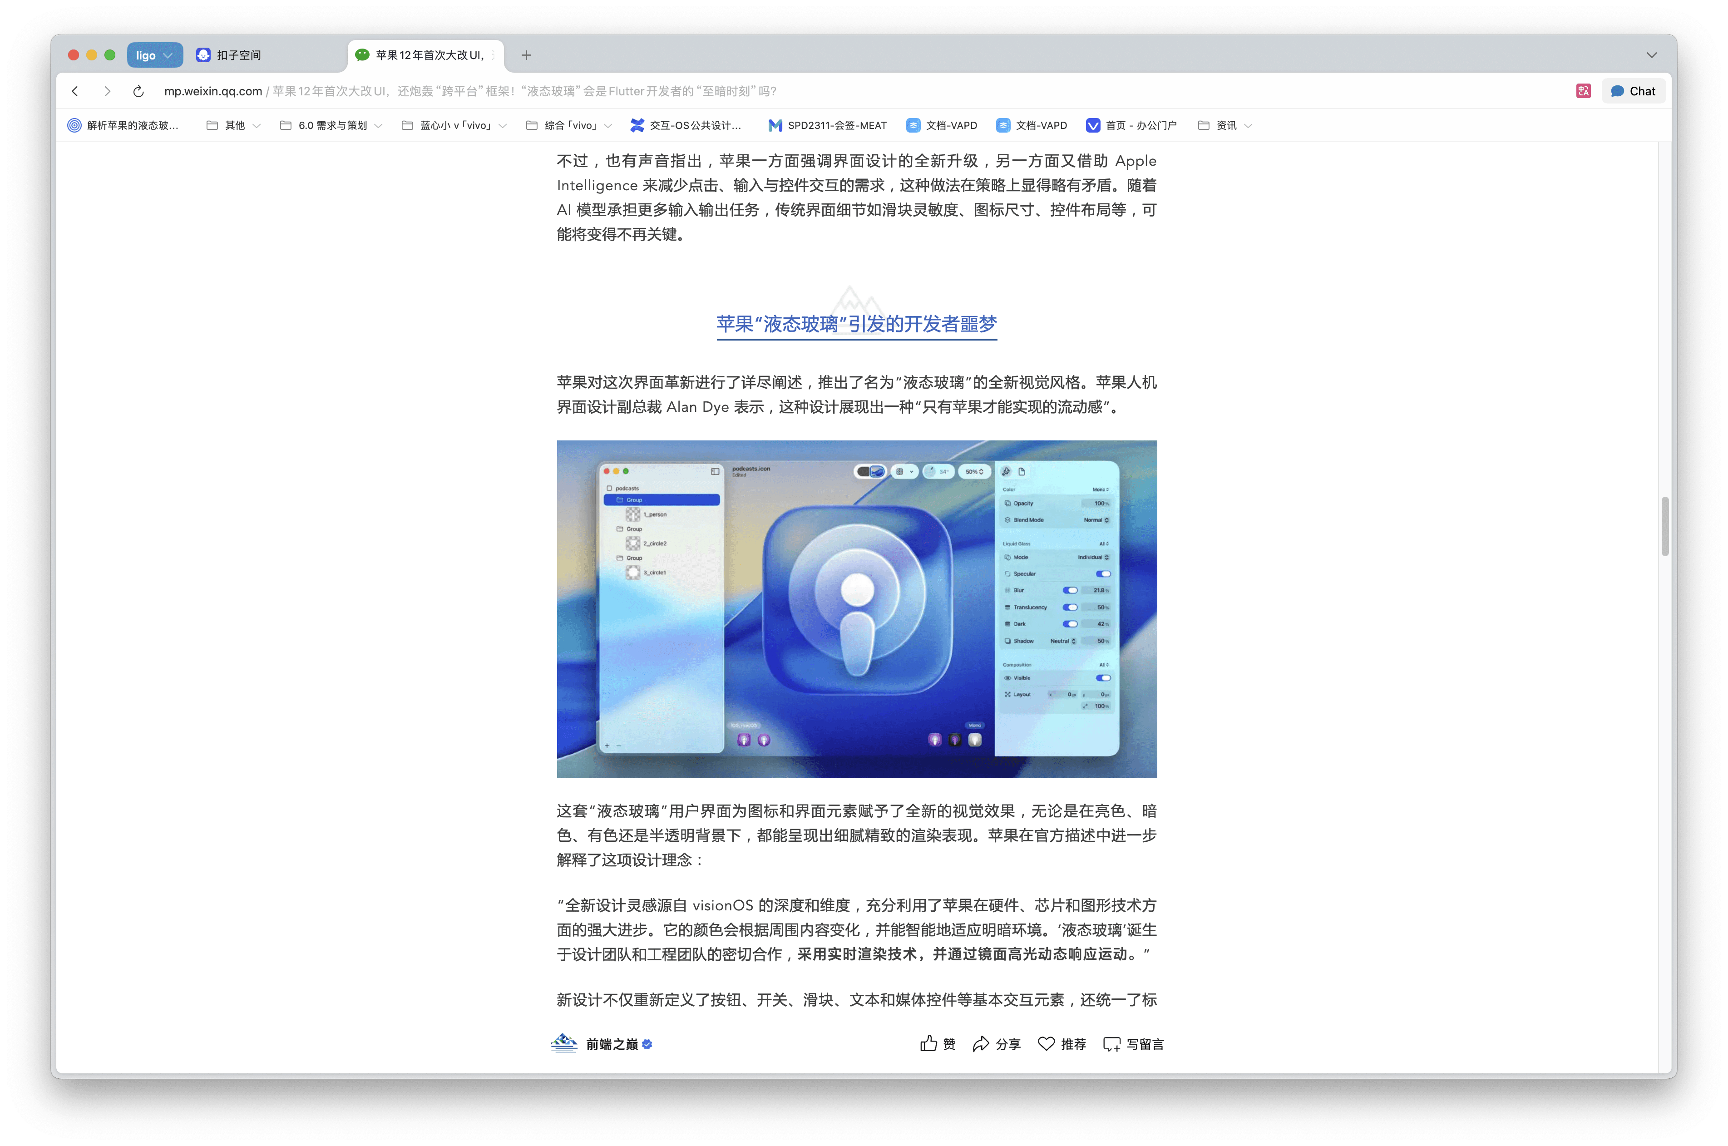Switch to the 扣子空间 tab
Image resolution: width=1728 pixels, height=1146 pixels.
coord(238,55)
